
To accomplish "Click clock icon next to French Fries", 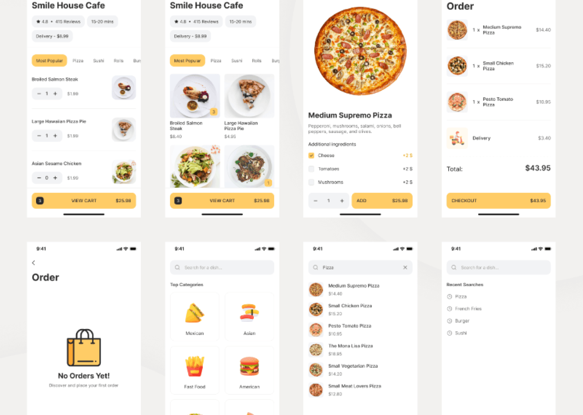I will point(449,309).
